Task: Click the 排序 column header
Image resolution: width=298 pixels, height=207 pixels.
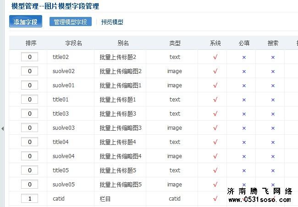Action: click(31, 43)
